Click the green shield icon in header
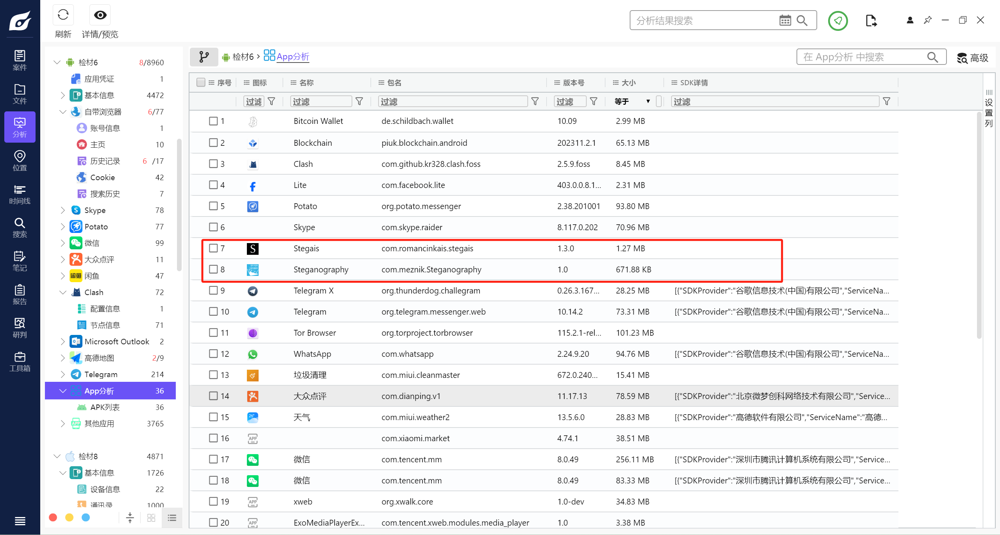 [x=838, y=21]
